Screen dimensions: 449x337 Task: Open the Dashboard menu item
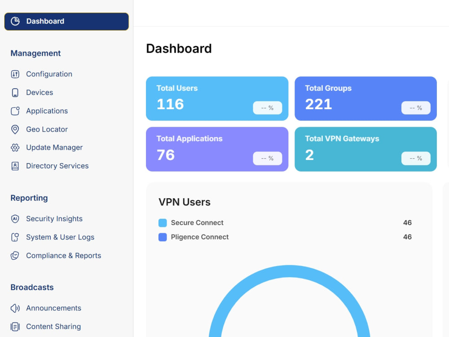(66, 22)
